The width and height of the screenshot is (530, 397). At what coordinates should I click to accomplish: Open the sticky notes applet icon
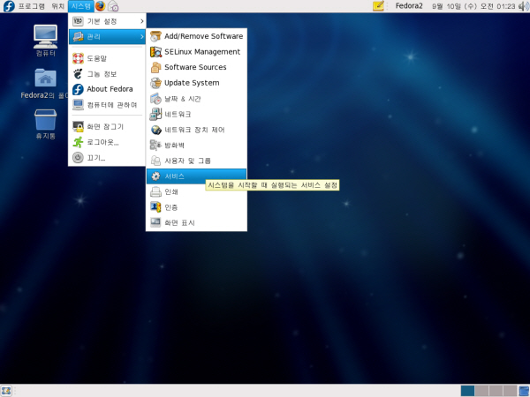(379, 6)
